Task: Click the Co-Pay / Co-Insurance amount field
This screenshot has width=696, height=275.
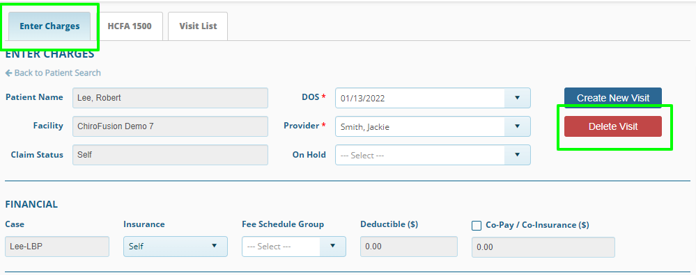Action: 543,247
